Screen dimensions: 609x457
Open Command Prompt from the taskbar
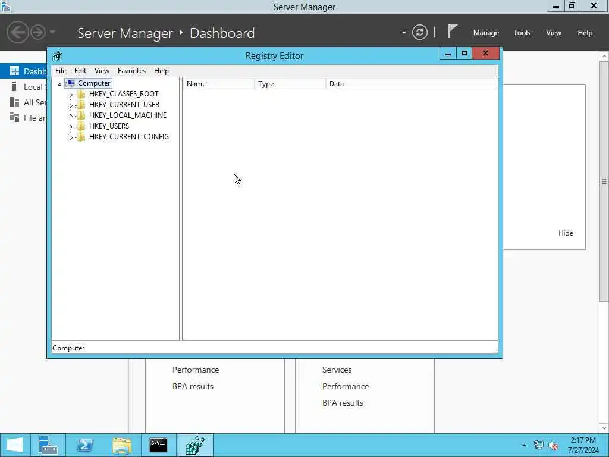point(158,445)
